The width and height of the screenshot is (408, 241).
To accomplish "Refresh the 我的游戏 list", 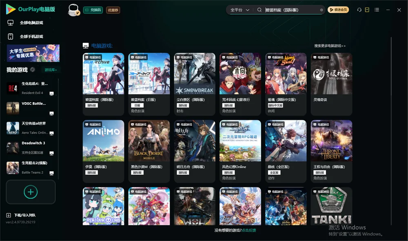I will point(33,70).
